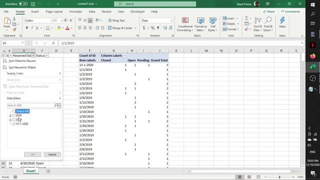Open Merge & Center dropdown arrow
Screen dimensions: 320x180
click(x=135, y=28)
